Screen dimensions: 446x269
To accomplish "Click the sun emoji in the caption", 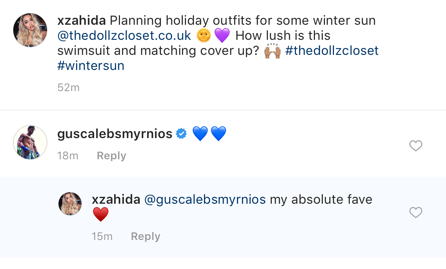I will [x=204, y=36].
